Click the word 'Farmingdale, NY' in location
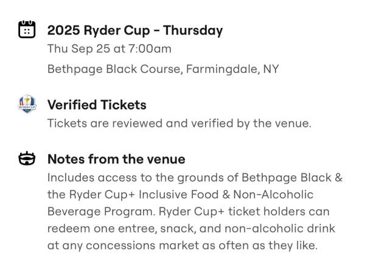365x261 pixels. (x=232, y=69)
